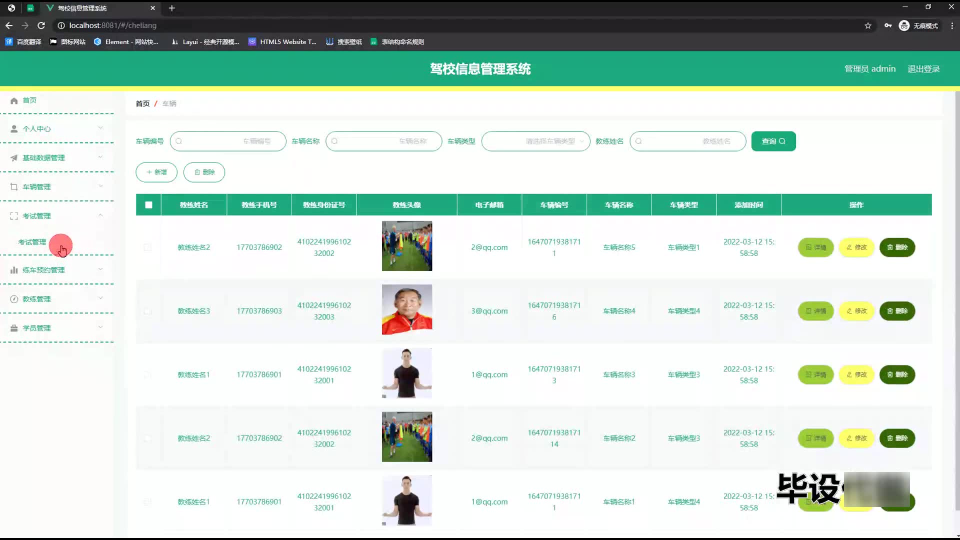The width and height of the screenshot is (960, 540).
Task: Check the checkbox for first row 教练姓名2
Action: tap(147, 247)
